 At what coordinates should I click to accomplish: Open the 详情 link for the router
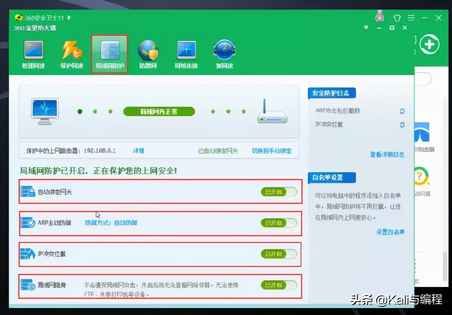click(139, 151)
